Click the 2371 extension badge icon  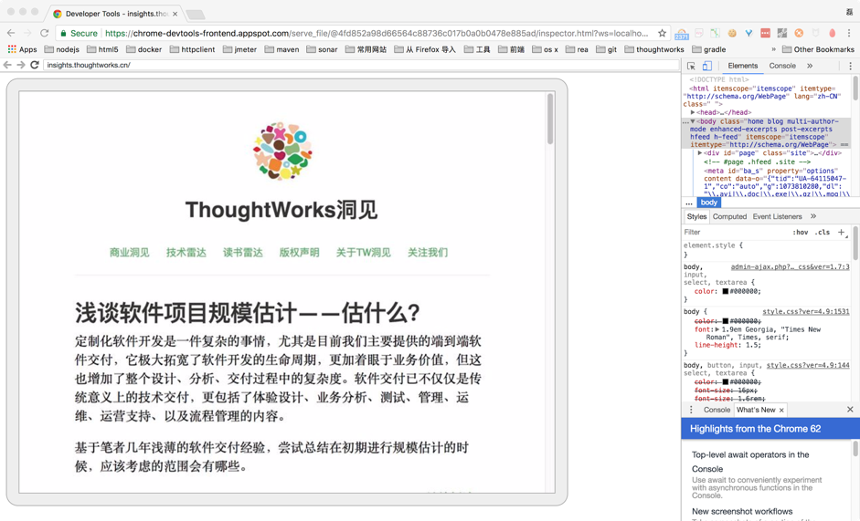pos(681,34)
